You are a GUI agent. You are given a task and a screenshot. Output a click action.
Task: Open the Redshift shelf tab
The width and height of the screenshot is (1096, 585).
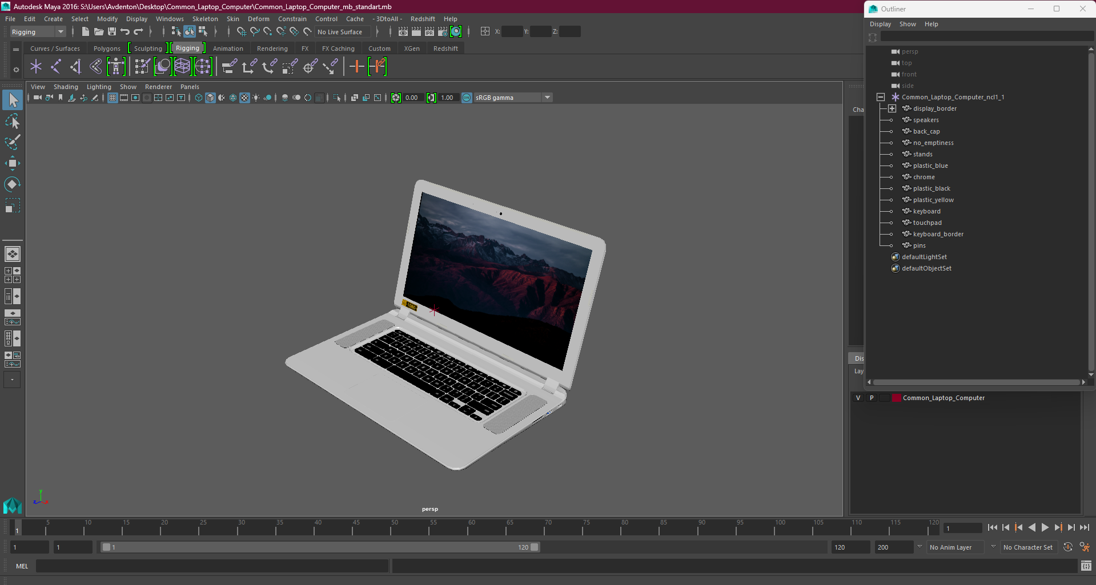445,49
